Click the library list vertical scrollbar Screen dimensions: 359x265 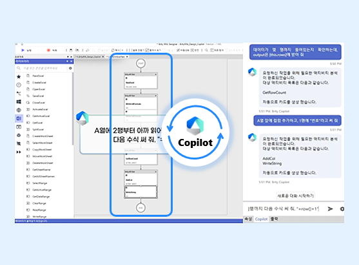point(73,109)
